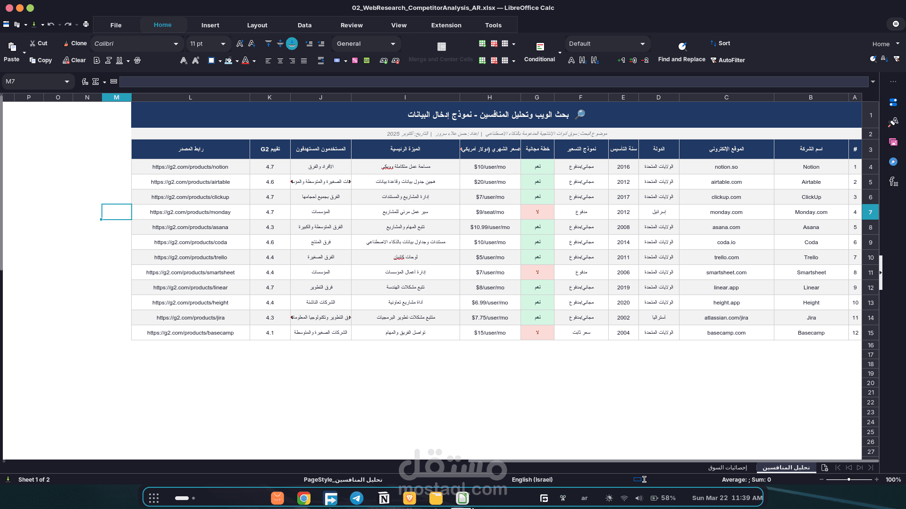Click the increase font size icon
This screenshot has height=509, width=906.
[x=240, y=44]
